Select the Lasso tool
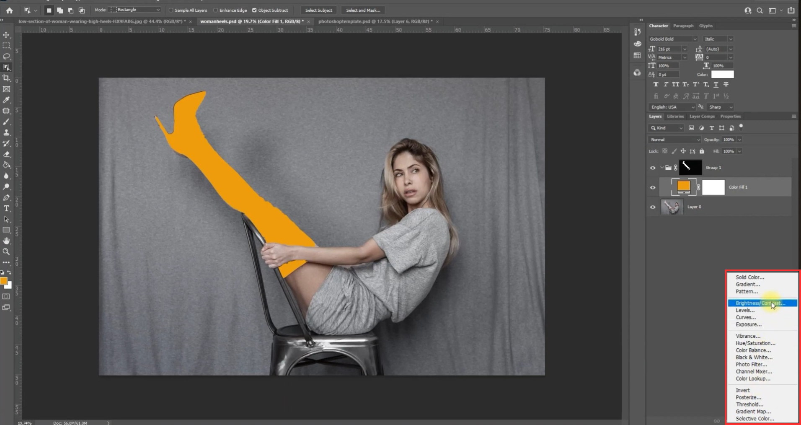Image resolution: width=801 pixels, height=425 pixels. point(6,56)
